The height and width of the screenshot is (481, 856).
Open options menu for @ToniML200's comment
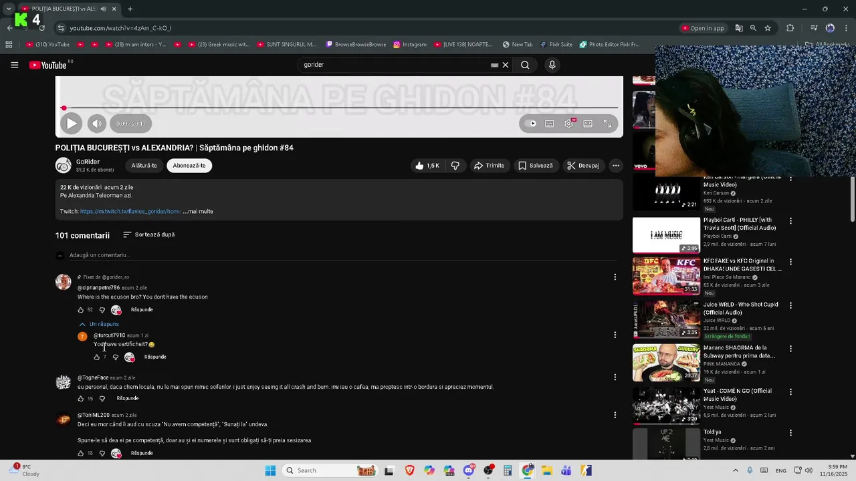click(x=615, y=415)
